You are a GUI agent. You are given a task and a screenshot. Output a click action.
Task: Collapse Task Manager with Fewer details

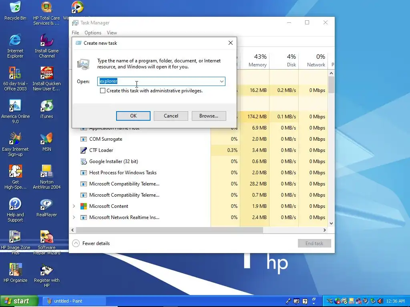coord(91,243)
